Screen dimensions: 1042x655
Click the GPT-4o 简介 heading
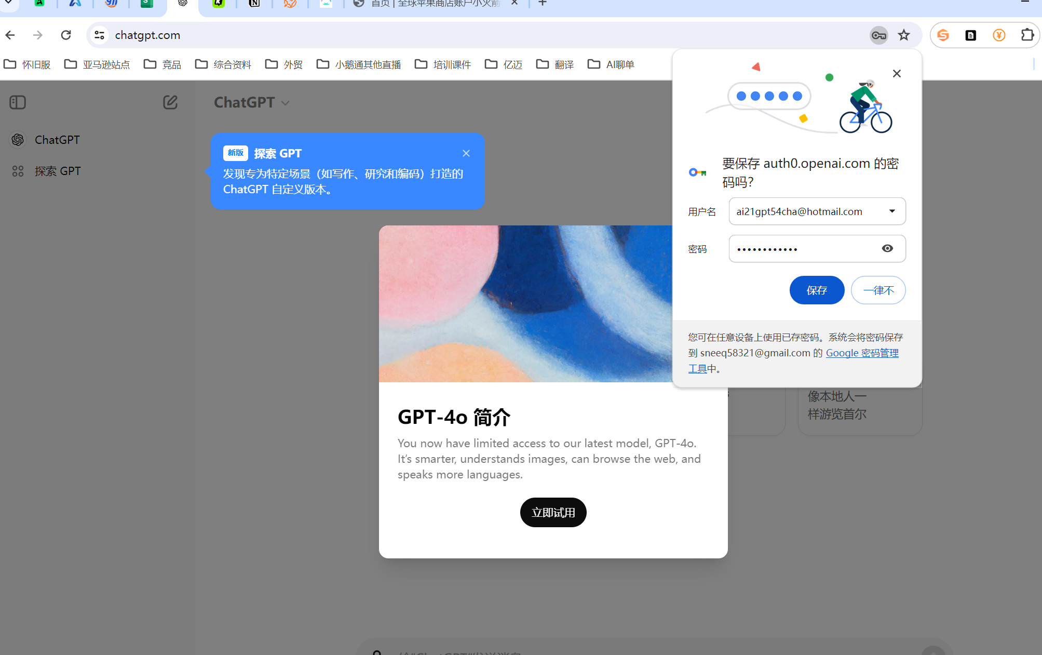point(454,417)
